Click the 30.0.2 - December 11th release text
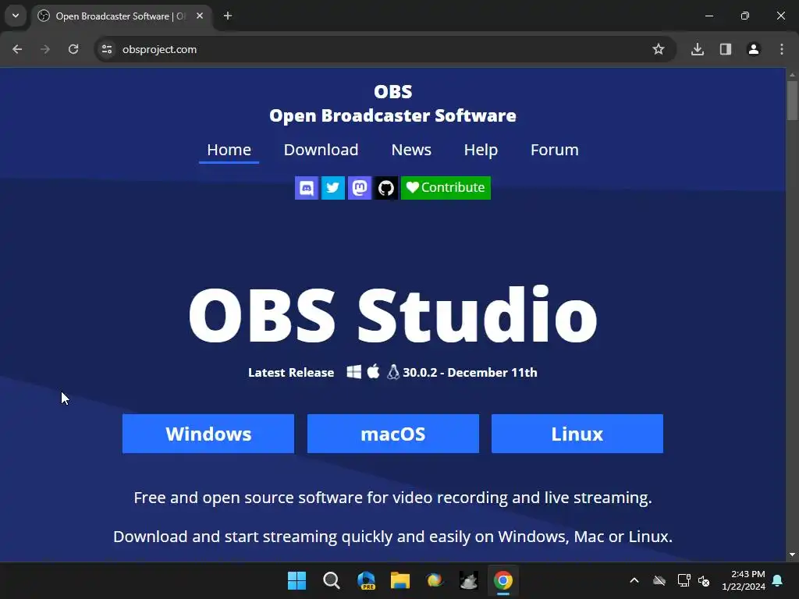Image resolution: width=799 pixels, height=599 pixels. [x=470, y=372]
